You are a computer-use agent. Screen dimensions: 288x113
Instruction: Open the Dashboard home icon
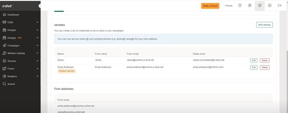point(5,15)
